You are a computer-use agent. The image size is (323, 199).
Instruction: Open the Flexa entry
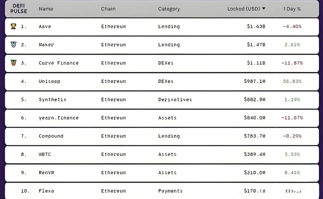(x=46, y=191)
